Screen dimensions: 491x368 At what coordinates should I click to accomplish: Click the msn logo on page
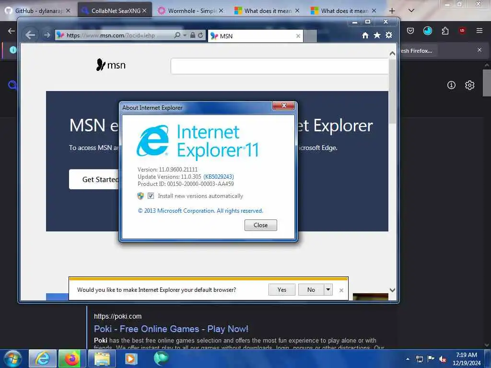[111, 65]
